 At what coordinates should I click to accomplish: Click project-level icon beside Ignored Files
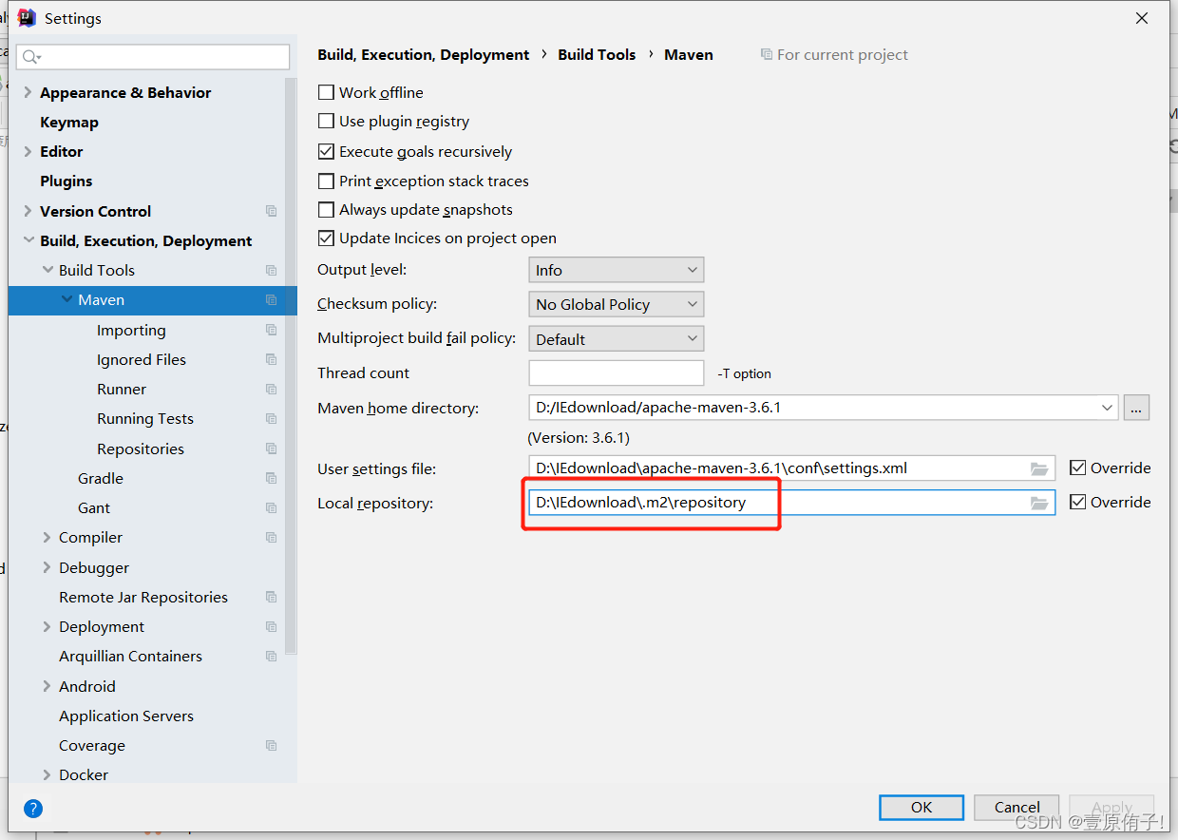click(x=272, y=359)
